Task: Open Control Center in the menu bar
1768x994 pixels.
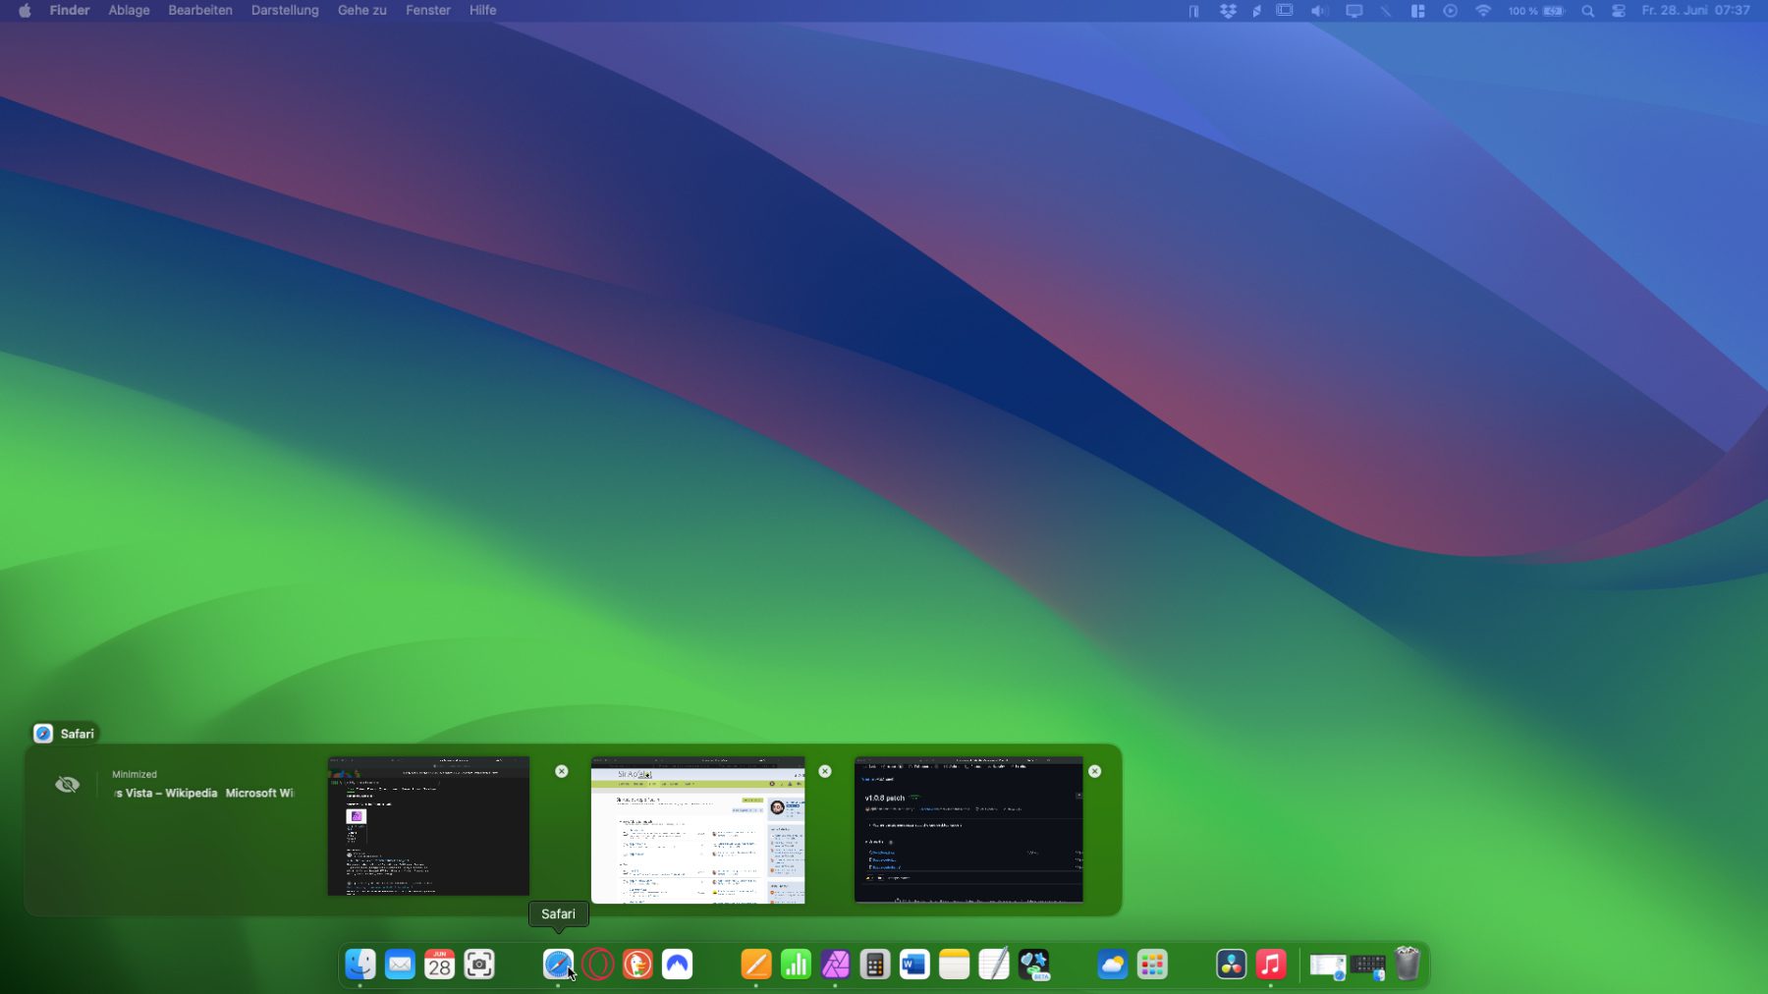Action: point(1619,11)
